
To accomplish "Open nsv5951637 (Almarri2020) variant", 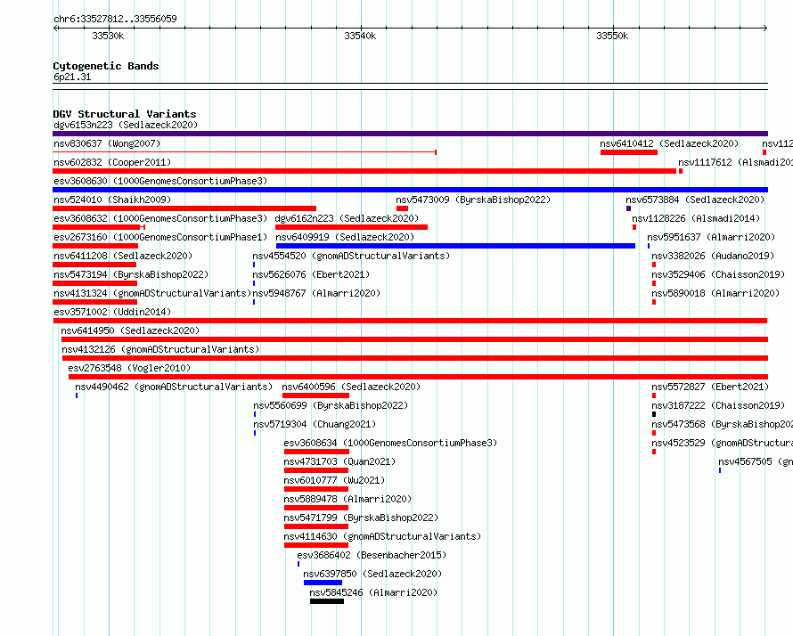I will [711, 237].
